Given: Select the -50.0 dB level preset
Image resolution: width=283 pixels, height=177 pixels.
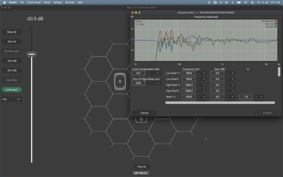Looking at the screenshot, I should (12, 70).
